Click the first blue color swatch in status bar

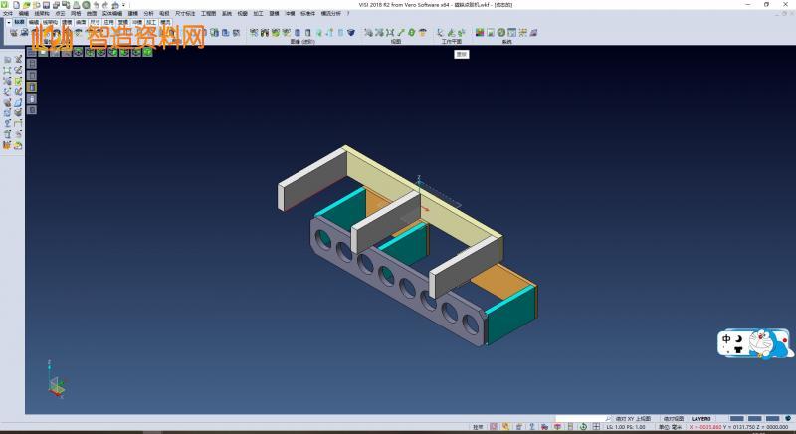tap(737, 418)
